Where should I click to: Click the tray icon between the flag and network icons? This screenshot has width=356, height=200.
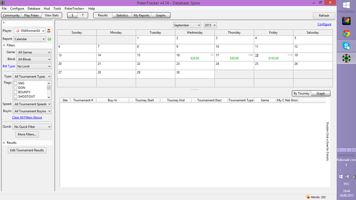point(347,177)
